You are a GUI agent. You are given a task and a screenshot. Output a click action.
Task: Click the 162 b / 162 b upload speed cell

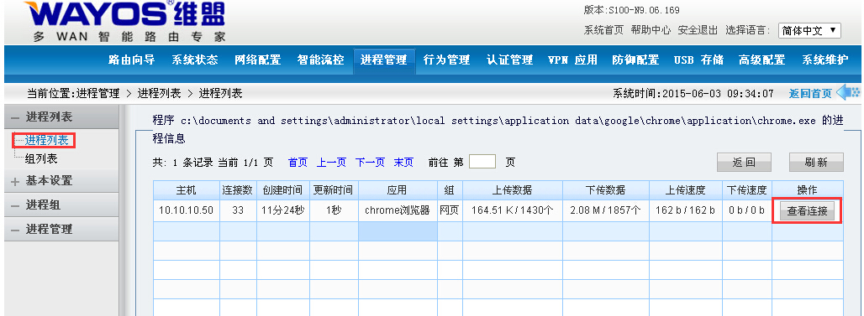686,210
